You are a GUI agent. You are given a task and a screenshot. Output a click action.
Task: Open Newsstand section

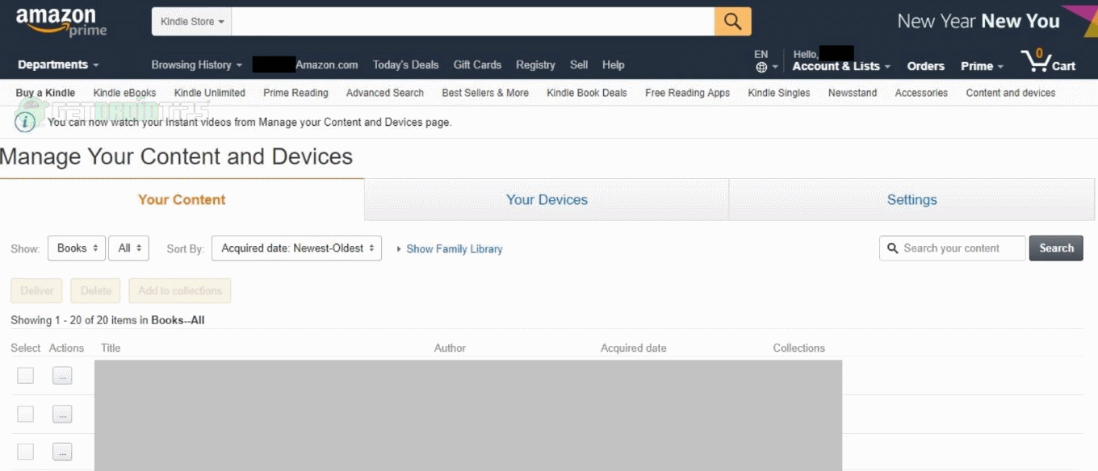(853, 93)
